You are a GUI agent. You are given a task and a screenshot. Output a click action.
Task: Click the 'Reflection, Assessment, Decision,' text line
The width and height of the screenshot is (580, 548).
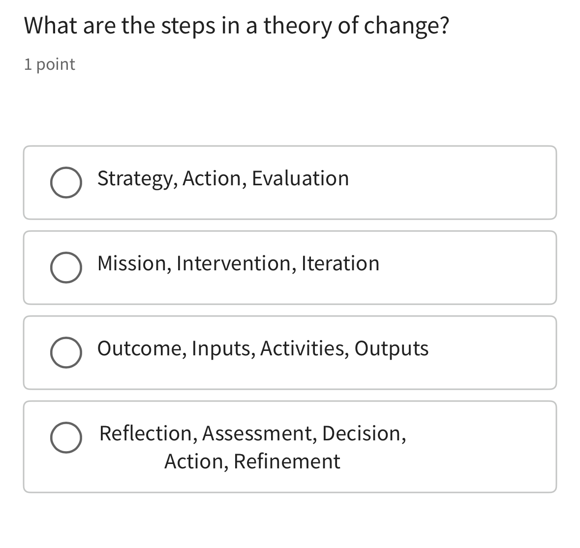tap(252, 433)
